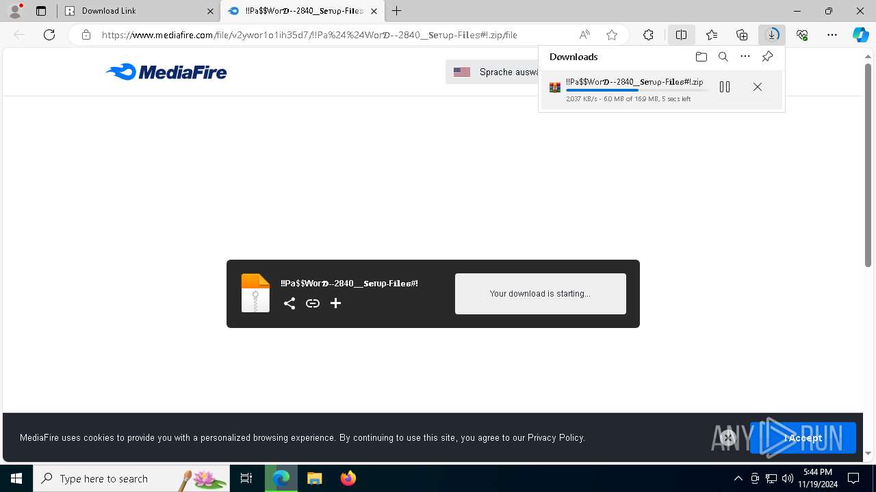
Task: Open the Copilot sidebar icon
Action: (x=861, y=35)
